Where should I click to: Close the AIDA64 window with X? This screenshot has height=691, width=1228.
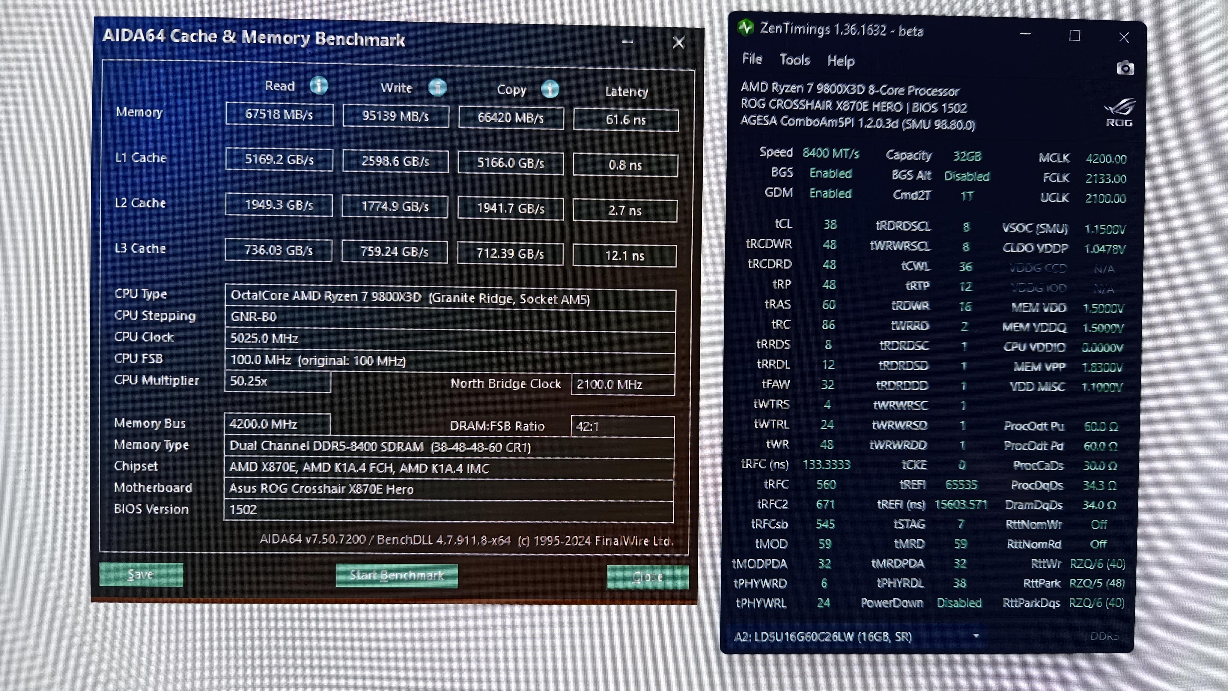coord(678,43)
